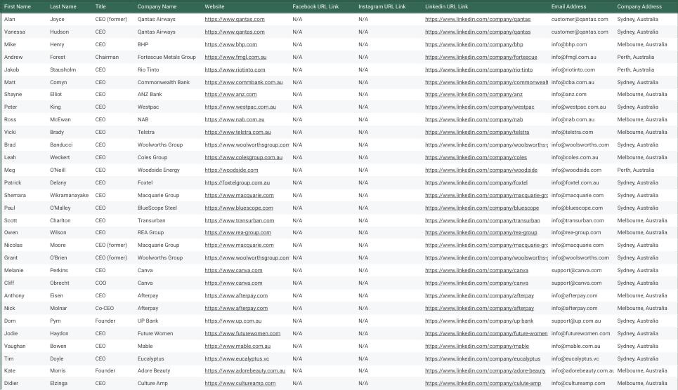
Task: Select the COO title cell
Action: [x=100, y=283]
